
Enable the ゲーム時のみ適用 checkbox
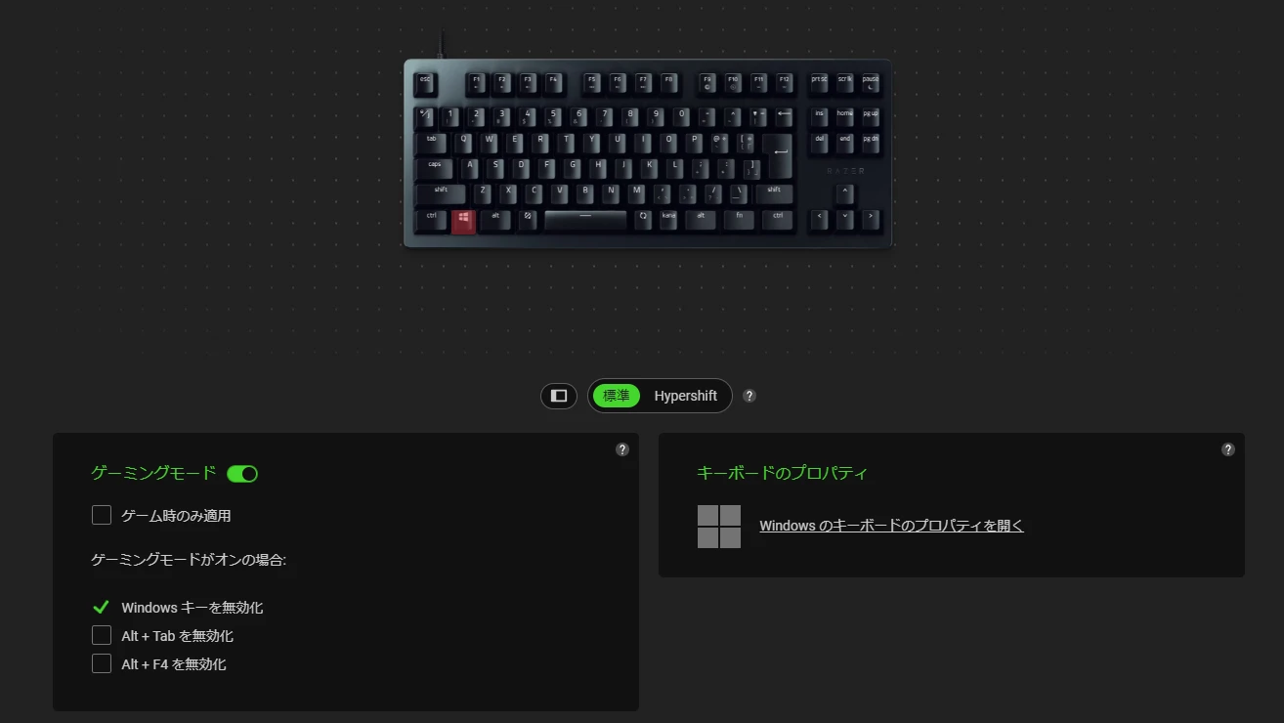coord(102,515)
